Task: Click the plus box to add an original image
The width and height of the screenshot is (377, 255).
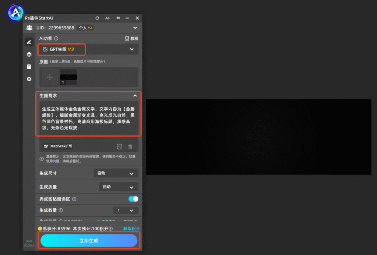Action: pyautogui.click(x=50, y=77)
